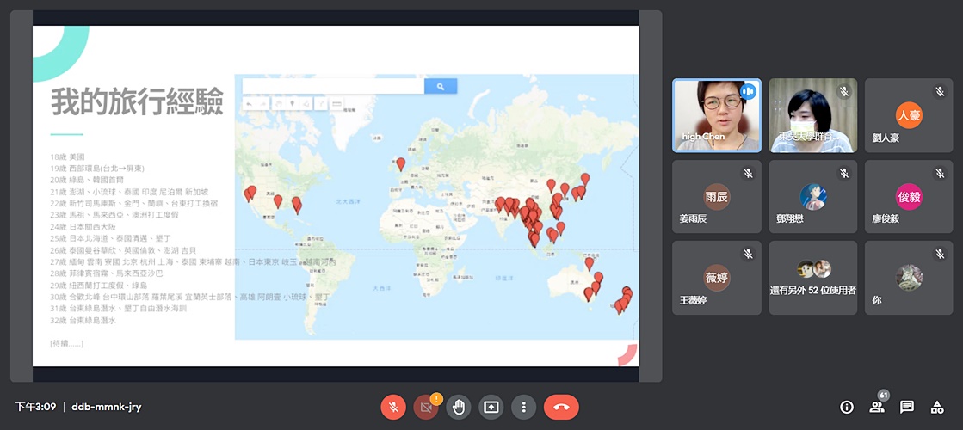Image resolution: width=963 pixels, height=430 pixels.
Task: Toggle the raise hand button
Action: coord(459,407)
